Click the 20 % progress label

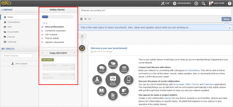45,23
